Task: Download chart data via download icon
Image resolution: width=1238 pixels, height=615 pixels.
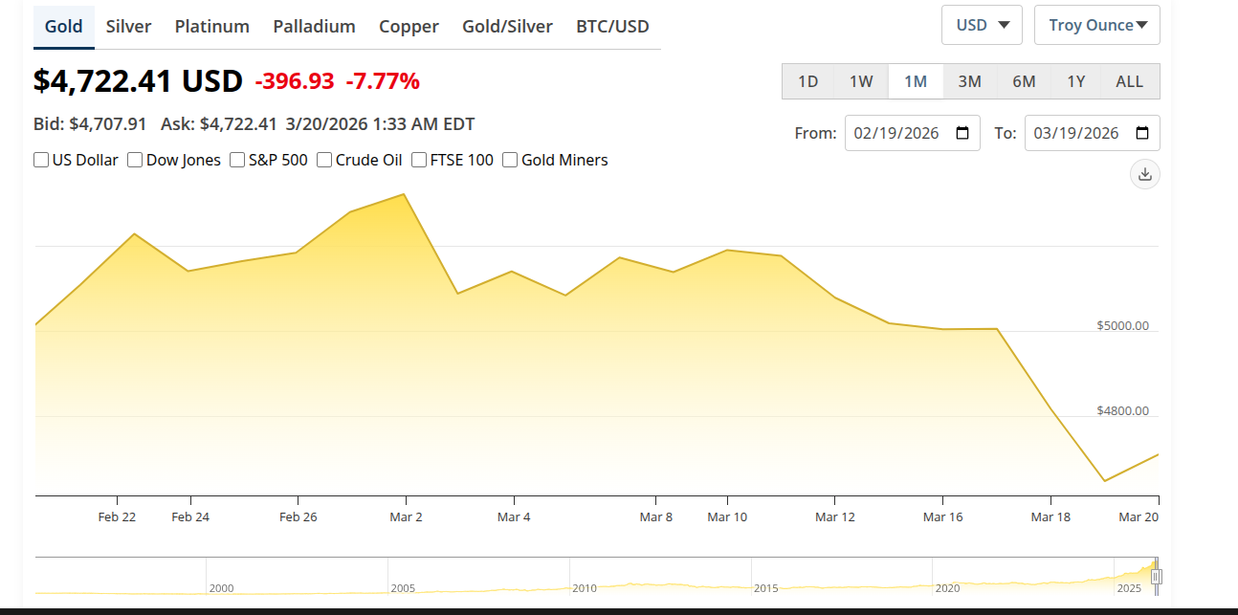Action: click(x=1145, y=174)
